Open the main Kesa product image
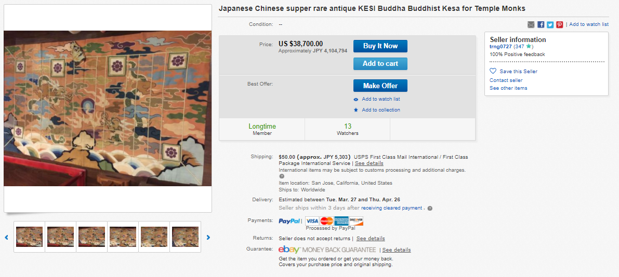The image size is (619, 277). pos(108,108)
